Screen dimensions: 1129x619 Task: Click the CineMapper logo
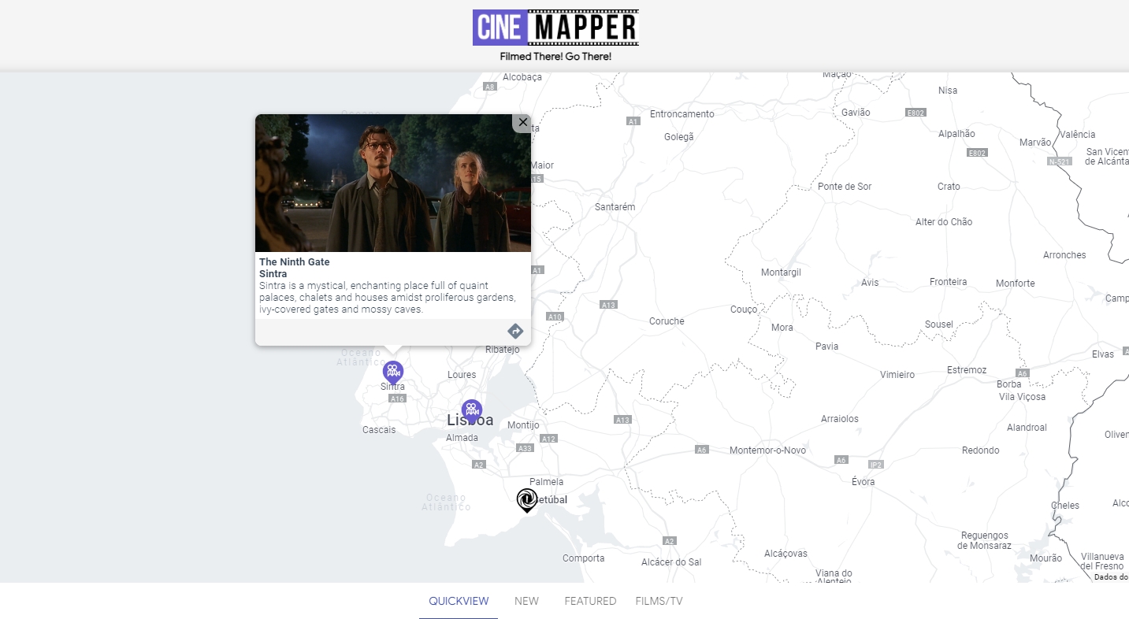coord(555,28)
